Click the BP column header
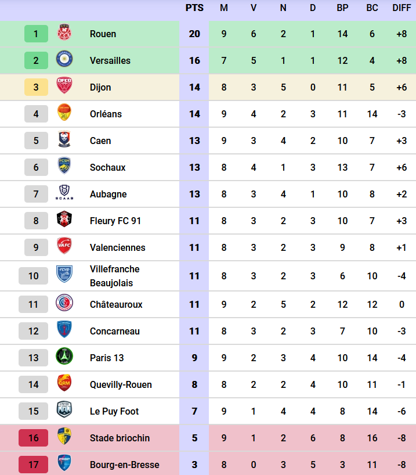This screenshot has height=475, width=416. point(342,8)
